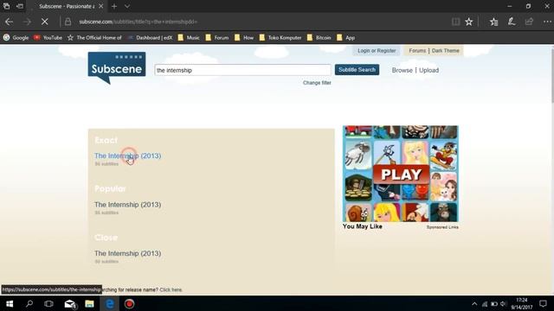This screenshot has width=554, height=311.
Task: Switch to Dark Theme
Action: click(x=446, y=51)
